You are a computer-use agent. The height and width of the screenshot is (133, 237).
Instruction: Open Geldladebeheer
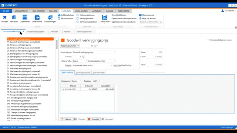click(66, 15)
